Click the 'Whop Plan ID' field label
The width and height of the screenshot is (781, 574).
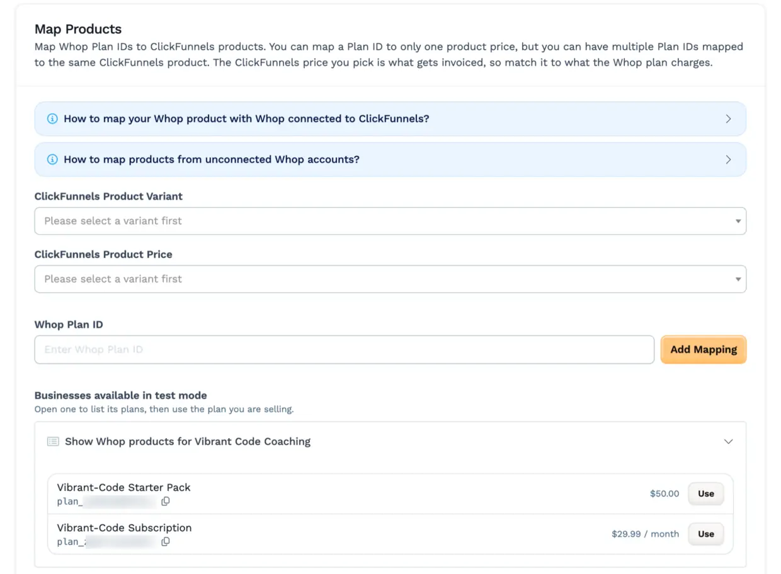tap(69, 325)
